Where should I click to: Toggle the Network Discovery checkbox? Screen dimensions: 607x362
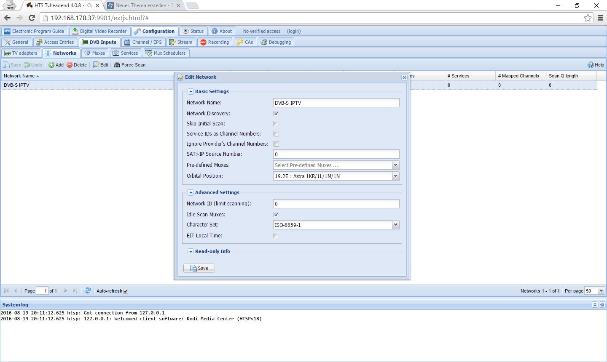[276, 114]
